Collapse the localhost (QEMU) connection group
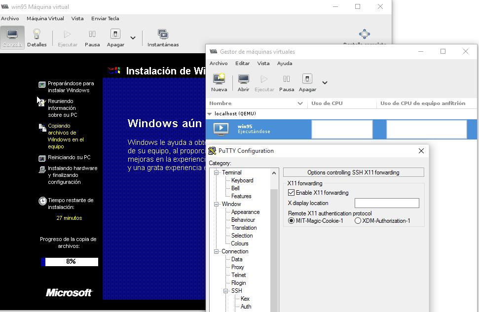479x312 pixels. [x=210, y=114]
